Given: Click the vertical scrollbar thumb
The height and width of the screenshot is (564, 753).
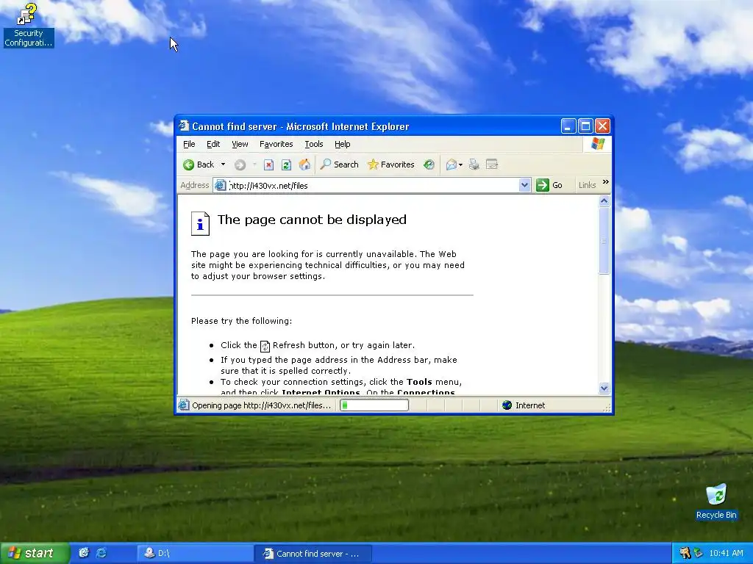Looking at the screenshot, I should tap(604, 241).
